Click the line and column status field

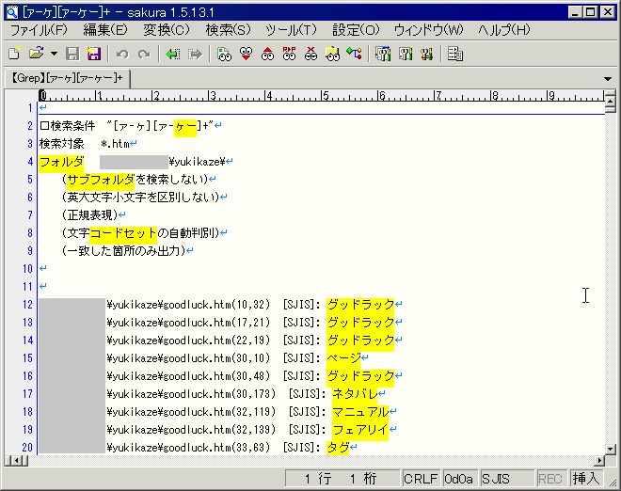[x=342, y=479]
